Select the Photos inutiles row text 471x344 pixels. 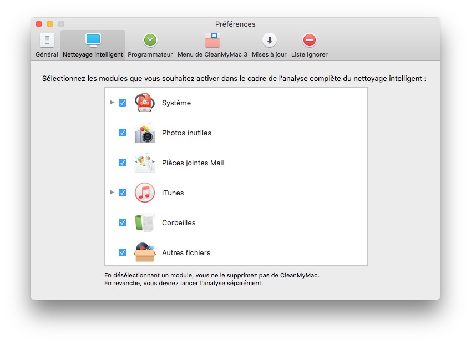[x=186, y=133]
